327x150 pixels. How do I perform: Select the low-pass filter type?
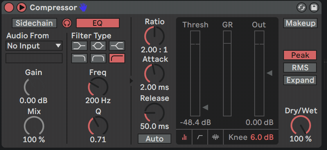click(x=79, y=58)
